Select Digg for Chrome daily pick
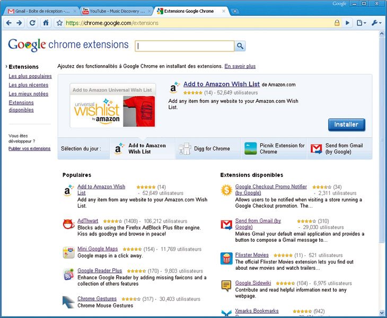Viewport: 387px width, 318px height. [208, 148]
